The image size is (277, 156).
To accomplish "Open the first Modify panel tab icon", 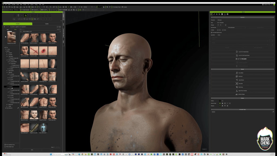I will click(x=211, y=14).
